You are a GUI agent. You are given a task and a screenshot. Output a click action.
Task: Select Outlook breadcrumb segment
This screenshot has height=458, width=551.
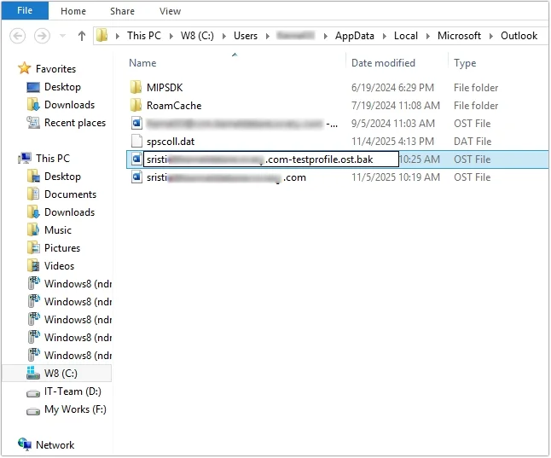(519, 36)
